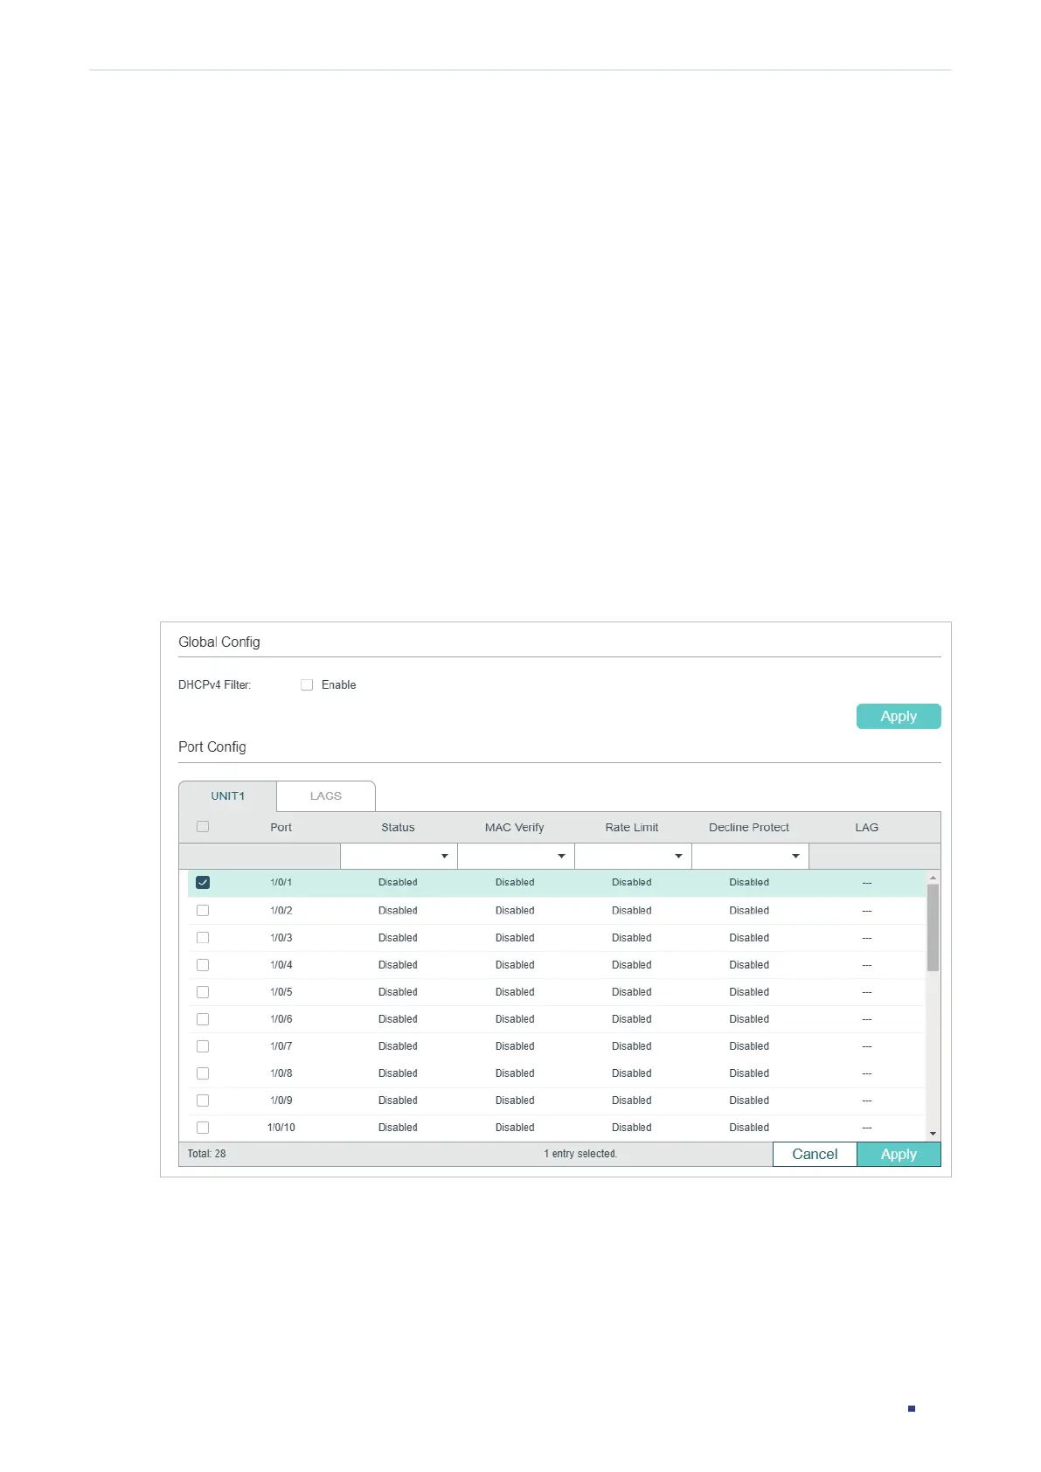The image size is (1041, 1472).
Task: Select the port 1/0/2 checkbox
Action: 203,910
